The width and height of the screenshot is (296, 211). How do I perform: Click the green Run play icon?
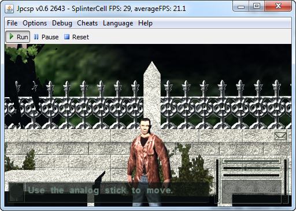coord(12,36)
